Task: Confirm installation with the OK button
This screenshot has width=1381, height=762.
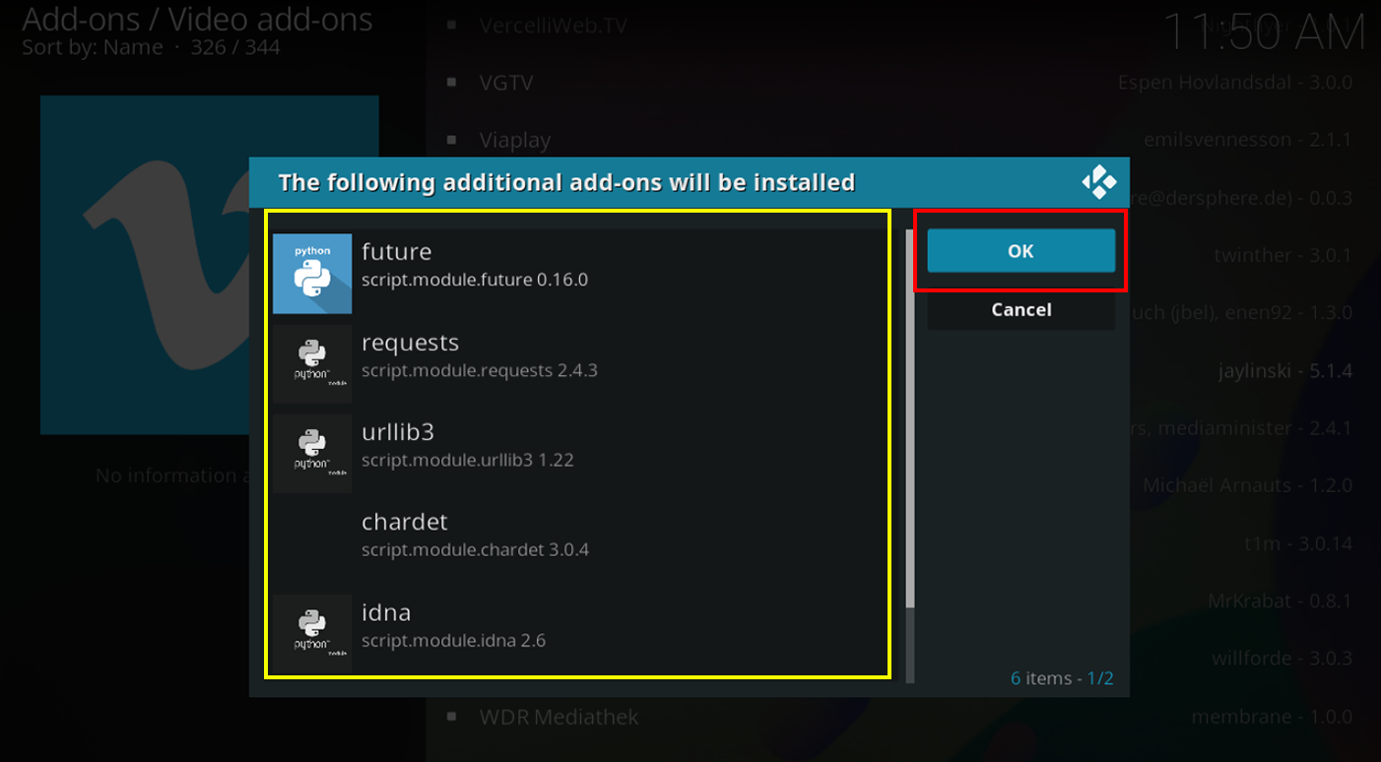Action: (1020, 251)
